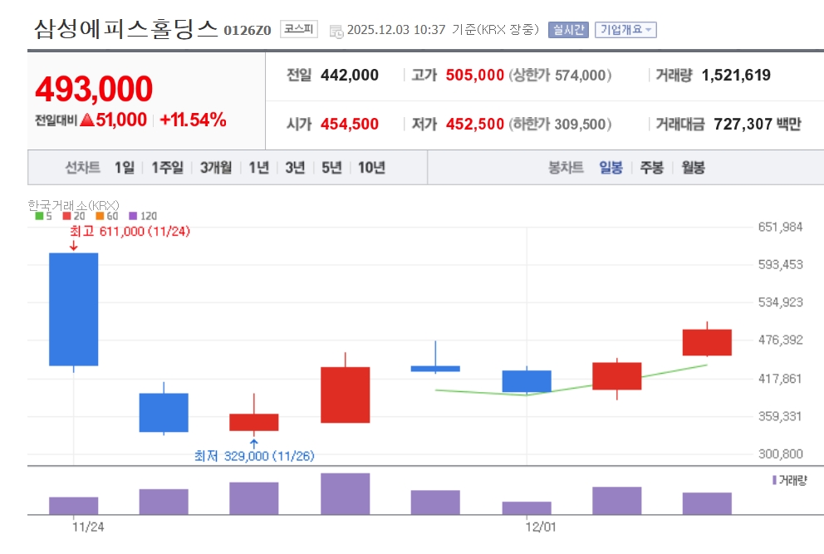
Task: Click the 코스피 market badge
Action: click(298, 29)
